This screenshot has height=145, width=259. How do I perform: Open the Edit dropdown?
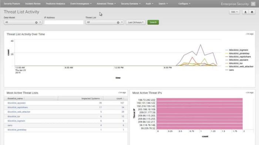point(234,12)
